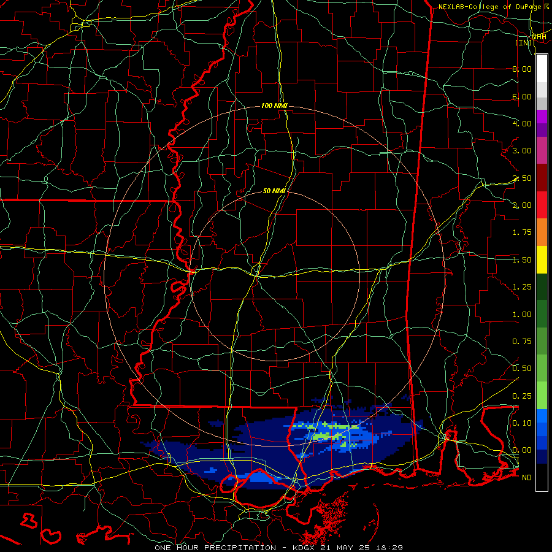Click the 0.10 legend value
The height and width of the screenshot is (552, 552).
click(x=522, y=423)
